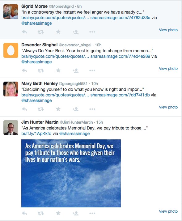The image size is (182, 221).
Task: Follow Jim Hunter Martin via add-person icon
Action: point(76,213)
